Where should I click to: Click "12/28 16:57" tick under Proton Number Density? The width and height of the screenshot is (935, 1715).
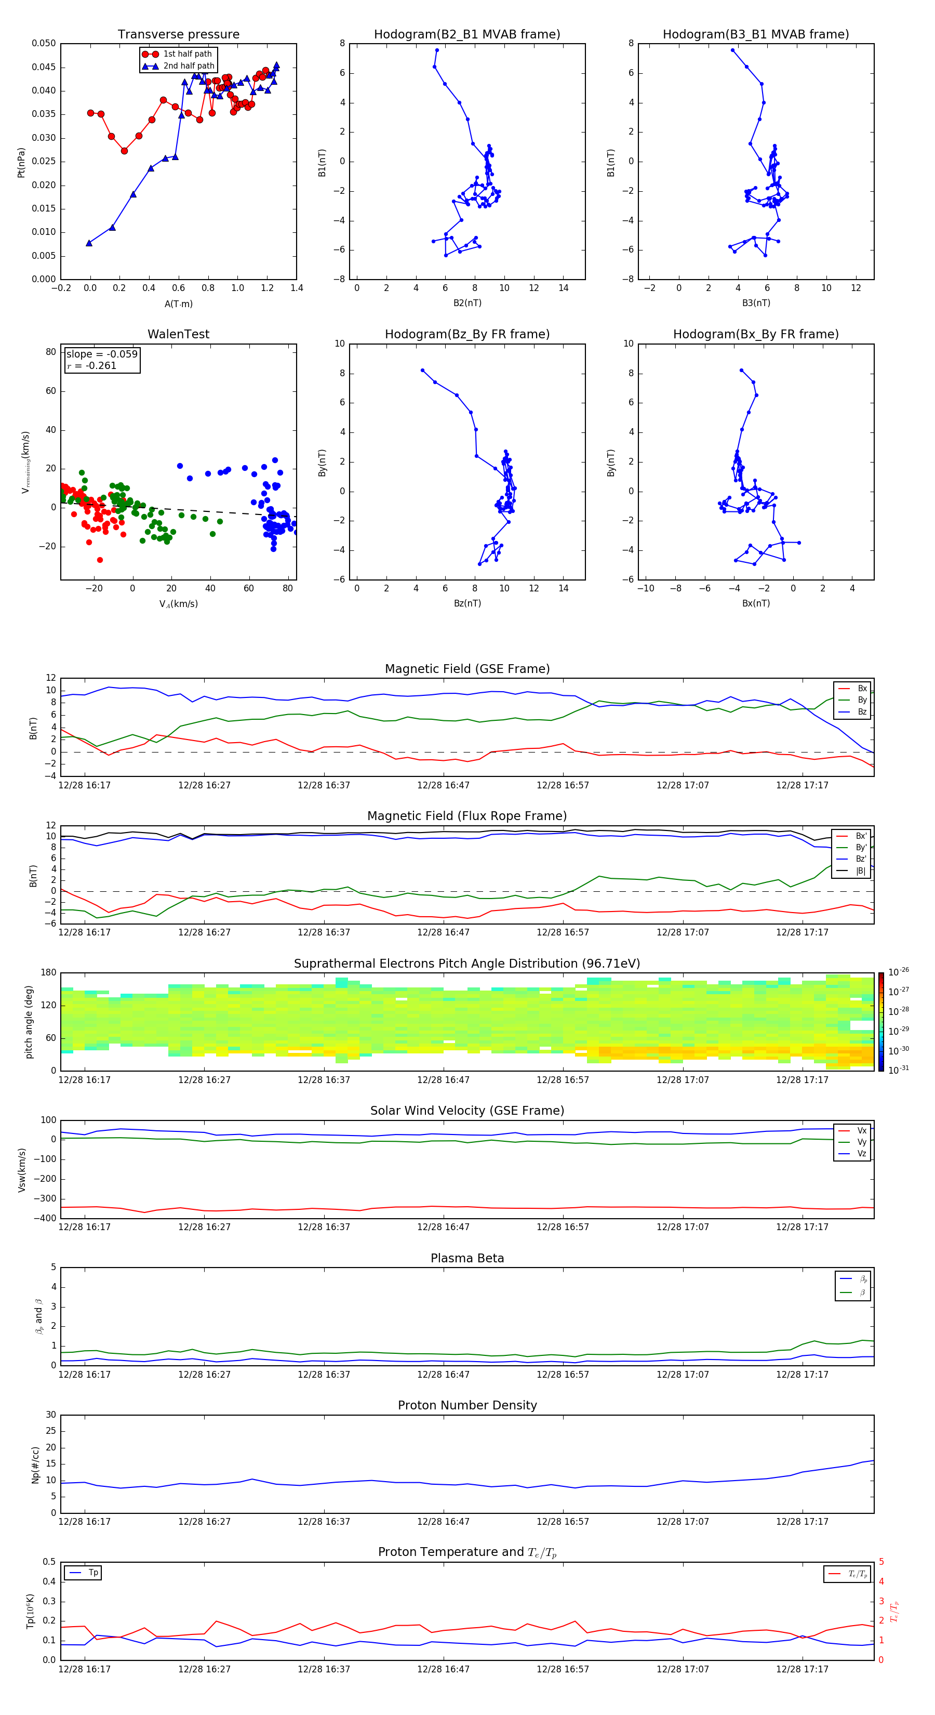pos(563,1521)
